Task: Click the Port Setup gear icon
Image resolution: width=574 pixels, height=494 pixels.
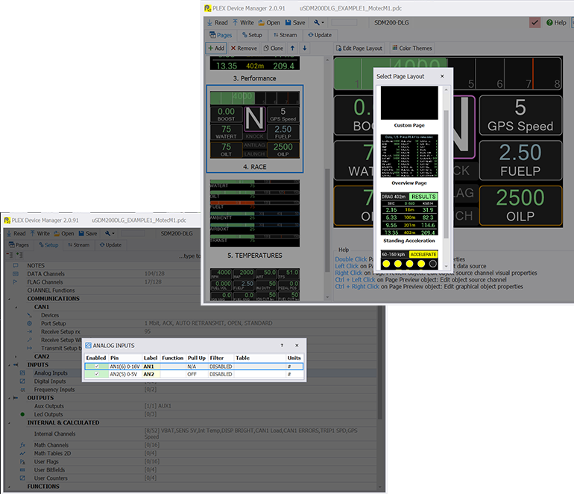Action: [x=29, y=323]
